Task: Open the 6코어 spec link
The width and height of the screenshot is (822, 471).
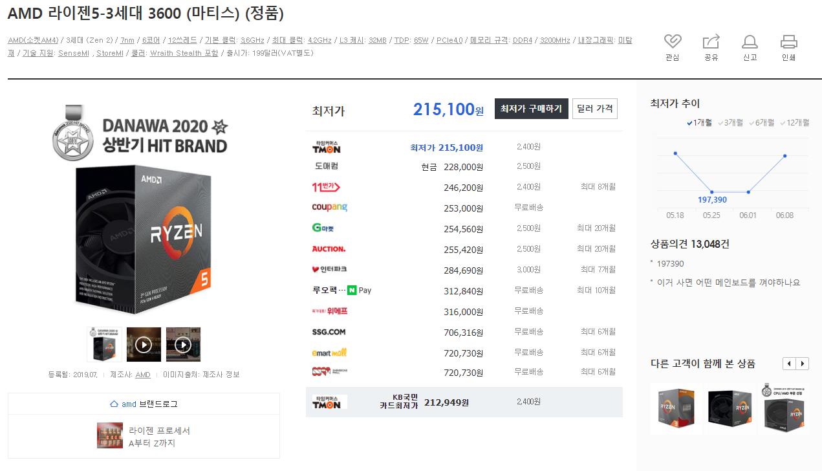Action: pyautogui.click(x=151, y=40)
